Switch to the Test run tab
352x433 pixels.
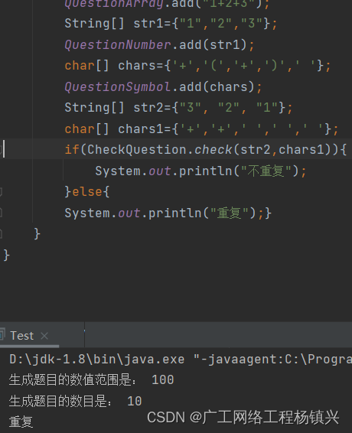coord(22,336)
